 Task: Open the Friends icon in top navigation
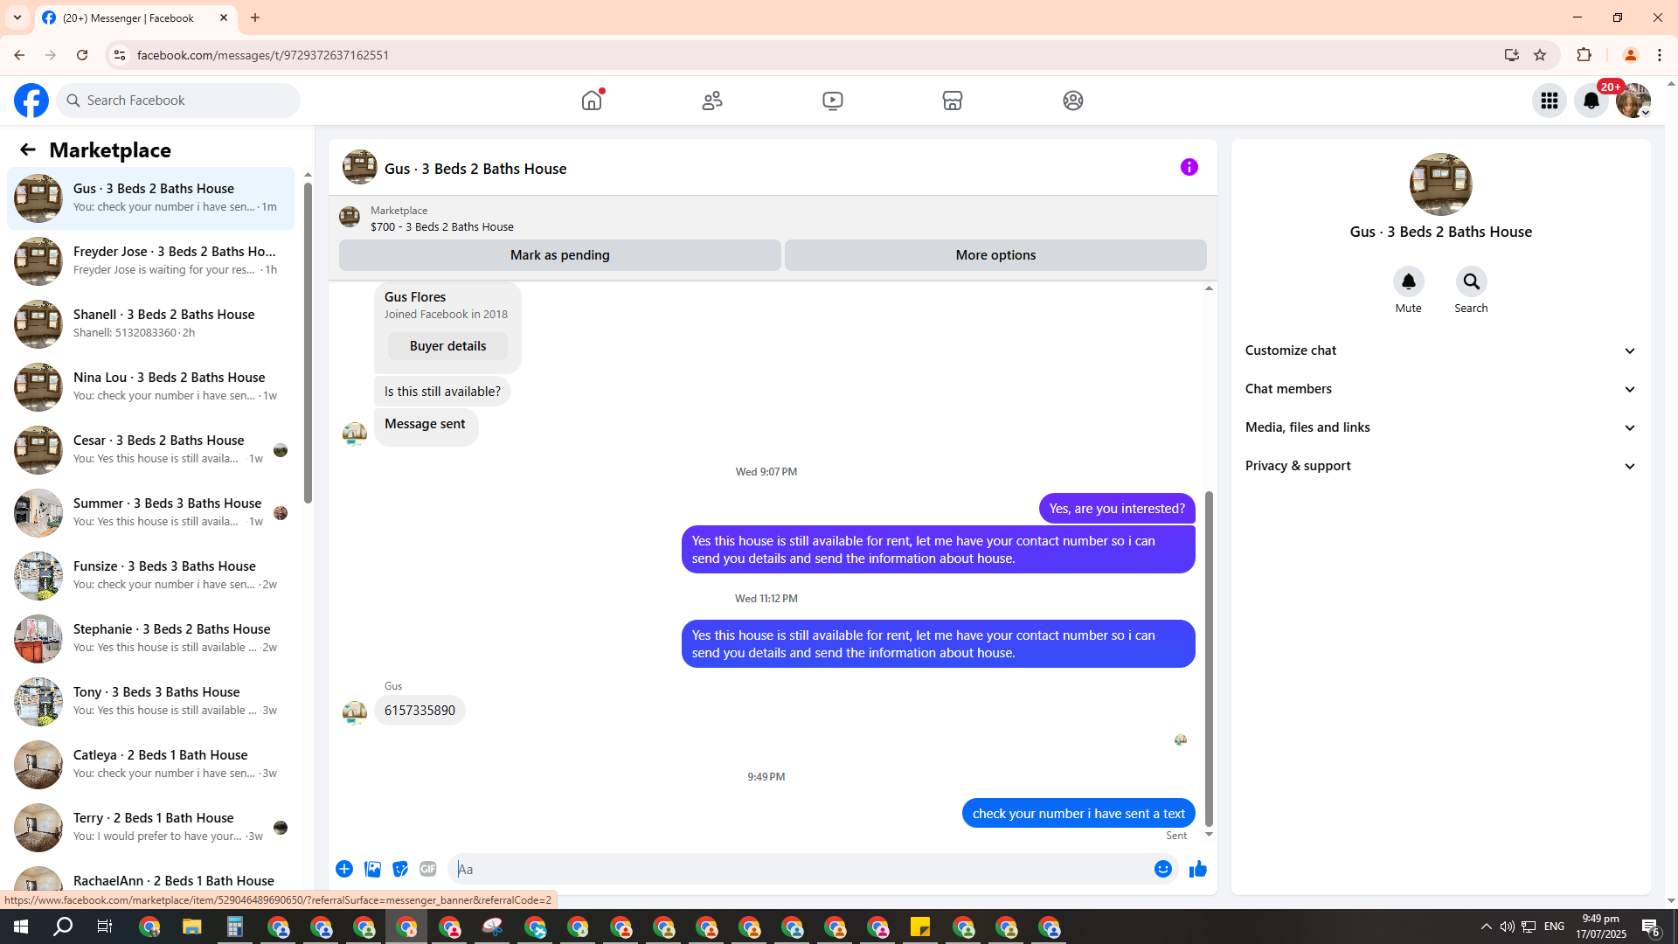tap(712, 101)
